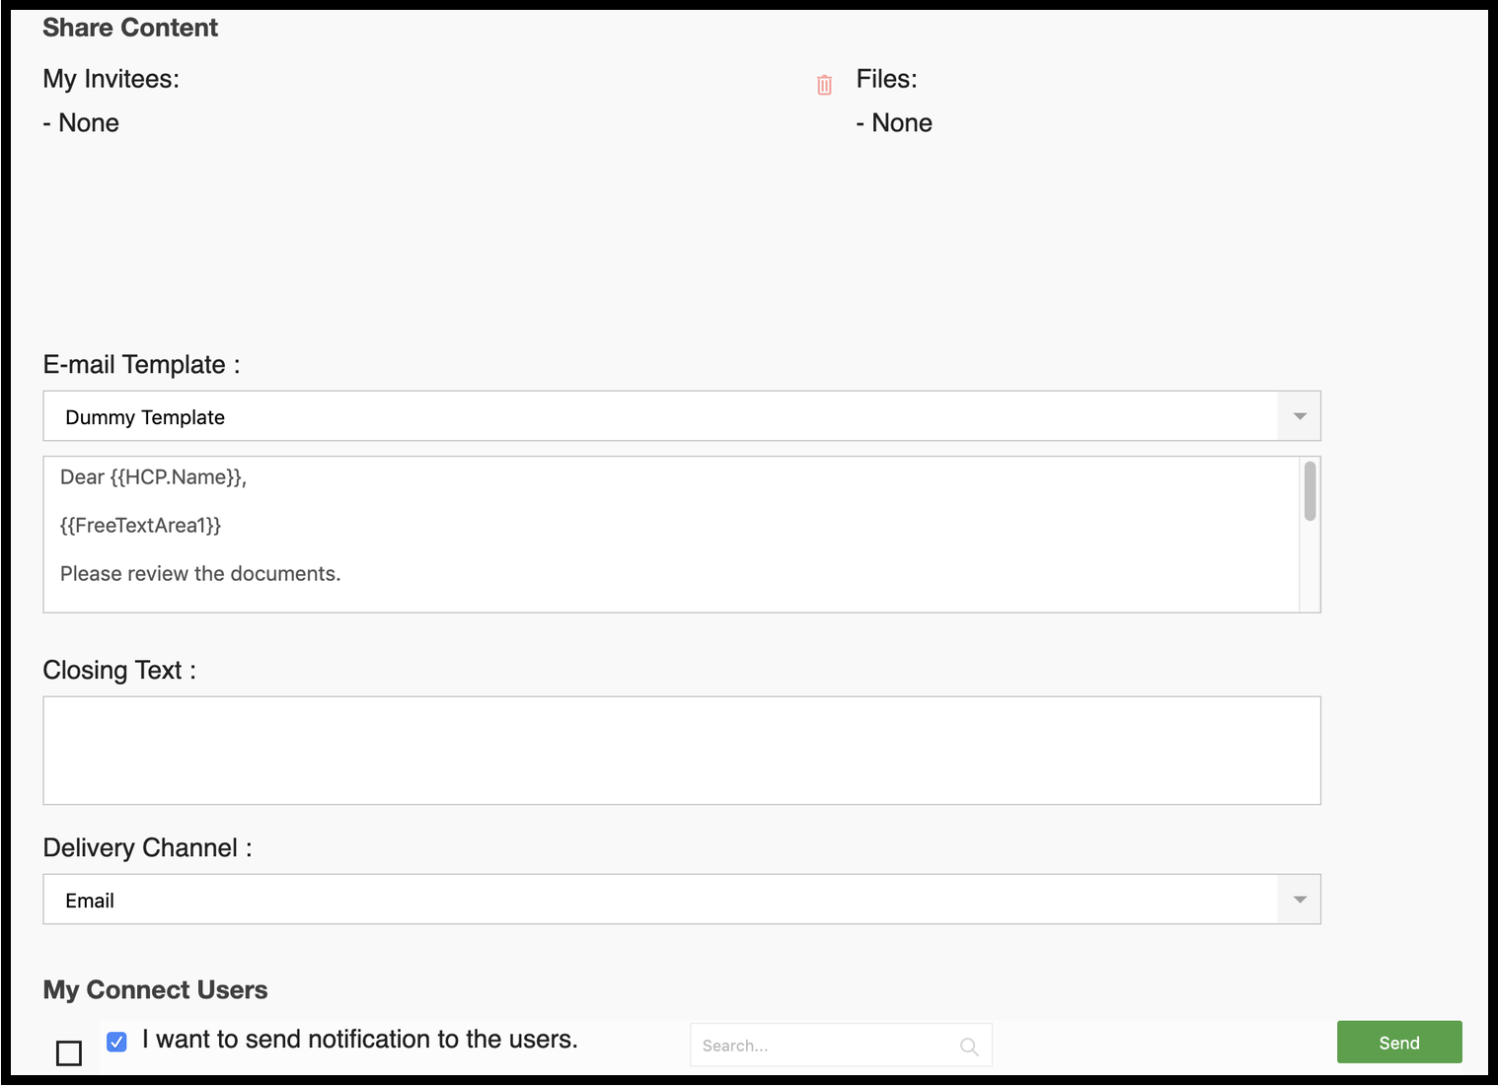
Task: Click the My Invitees label
Action: pos(111,79)
